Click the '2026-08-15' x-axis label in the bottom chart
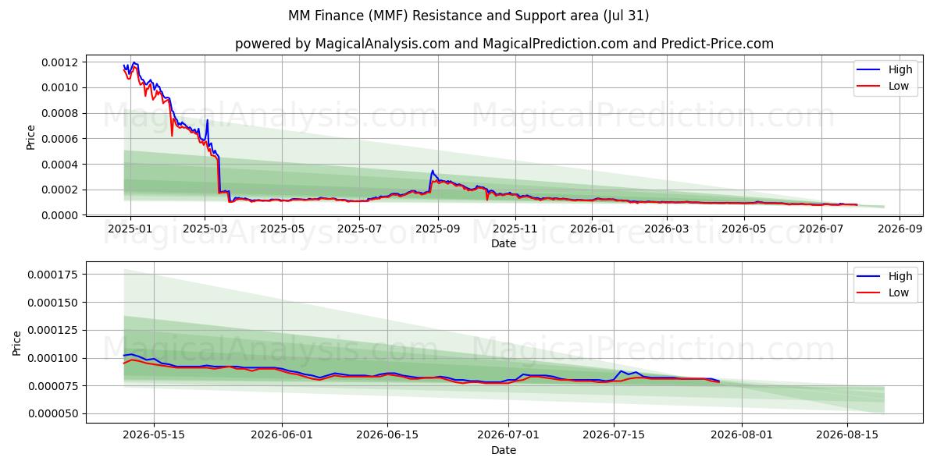Image resolution: width=937 pixels, height=468 pixels. [x=847, y=436]
